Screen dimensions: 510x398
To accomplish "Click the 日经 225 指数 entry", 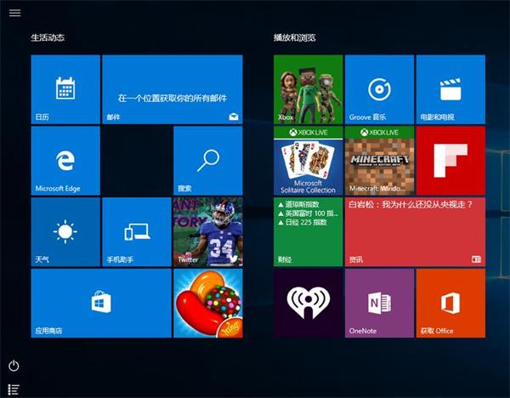I will pos(302,222).
